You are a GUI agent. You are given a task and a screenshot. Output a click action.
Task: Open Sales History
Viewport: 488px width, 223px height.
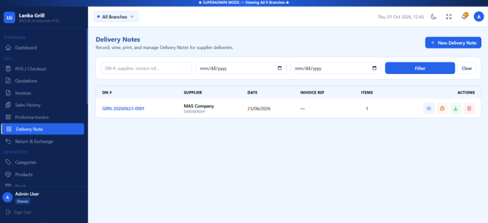[42, 105]
